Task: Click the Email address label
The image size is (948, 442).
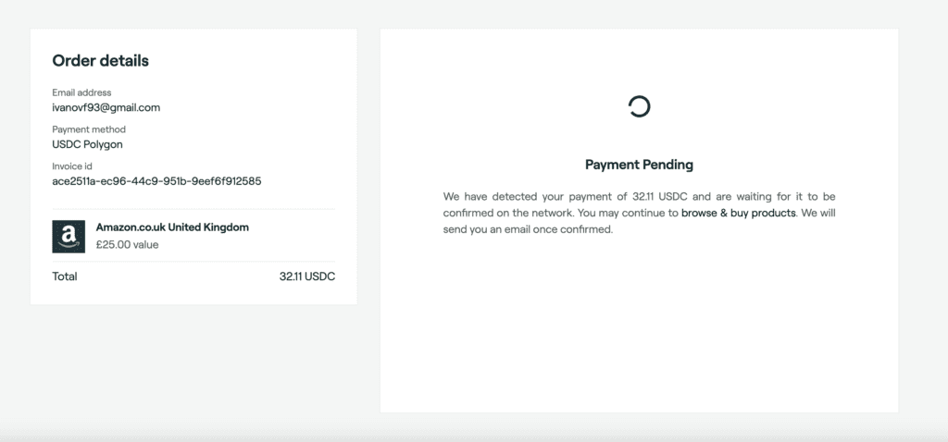Action: tap(81, 93)
